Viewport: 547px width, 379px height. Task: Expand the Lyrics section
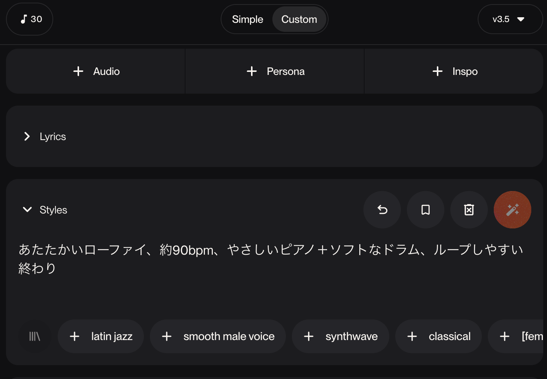click(x=27, y=136)
